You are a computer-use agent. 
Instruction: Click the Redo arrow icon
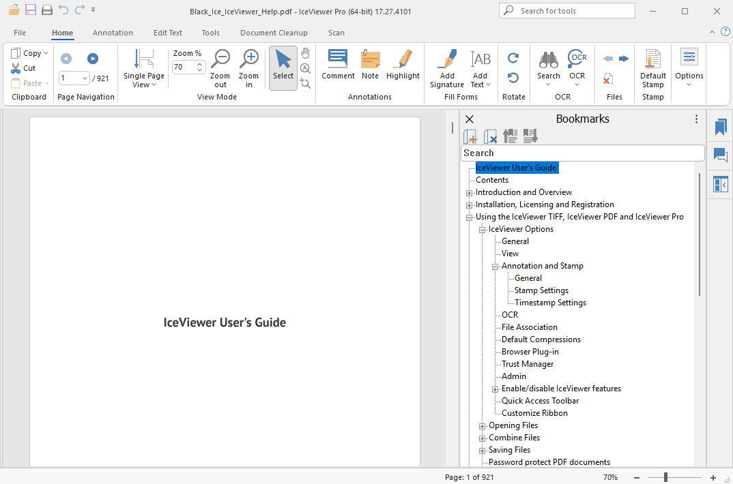tap(80, 10)
